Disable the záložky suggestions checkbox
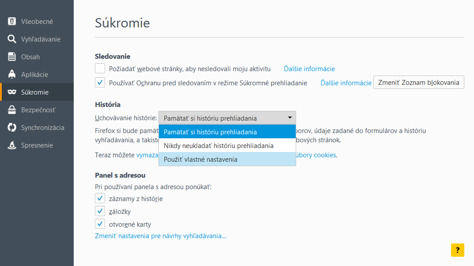 tap(100, 211)
